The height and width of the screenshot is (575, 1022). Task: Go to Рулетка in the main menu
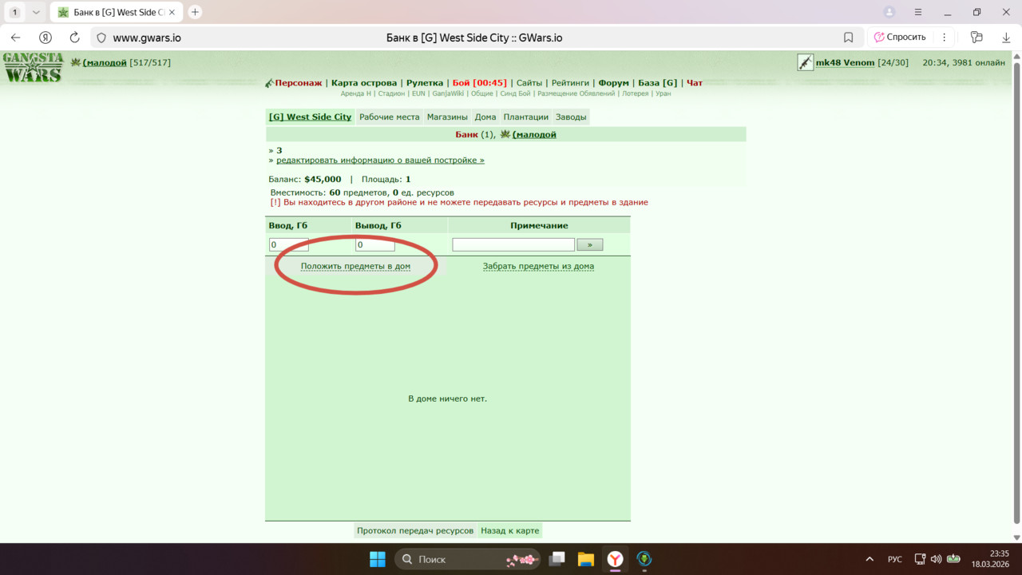(425, 83)
